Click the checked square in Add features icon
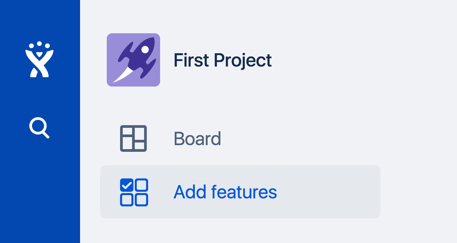This screenshot has height=243, width=457. tap(126, 185)
